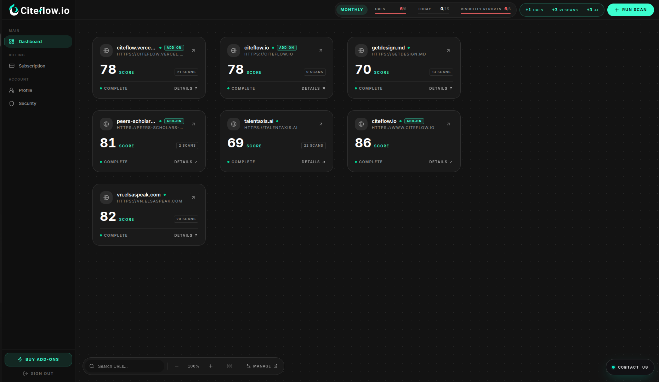Click the Citeflow.io logo

[39, 10]
